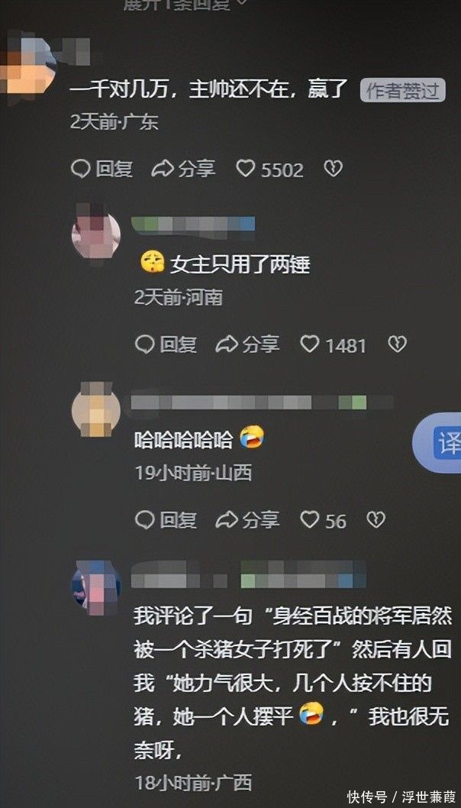Open the Henan commenter's avatar profile
Screen dimensions: 461x808
tap(96, 235)
